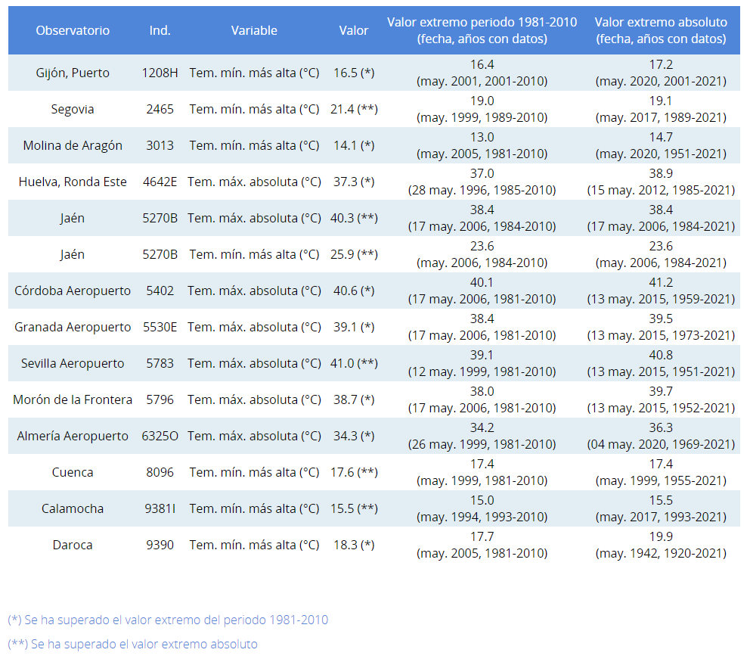Click the Almería Aeropuerto cell
This screenshot has width=750, height=662.
[73, 437]
